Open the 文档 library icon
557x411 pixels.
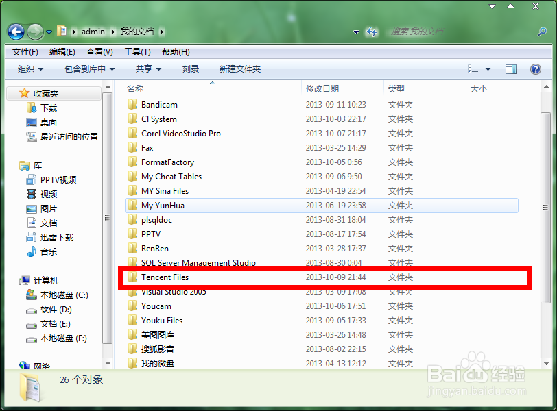pyautogui.click(x=32, y=223)
